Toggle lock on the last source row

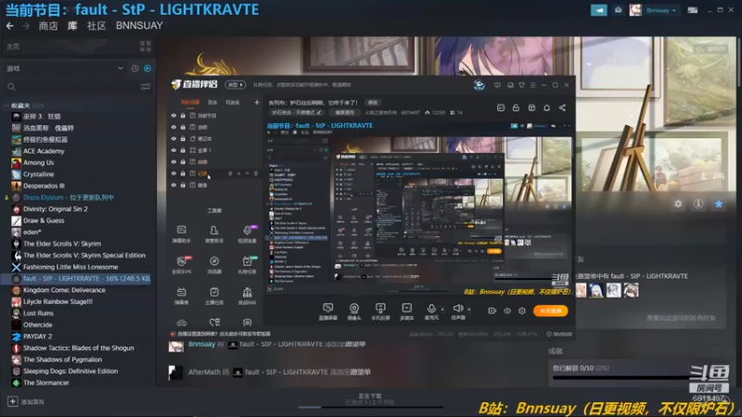[183, 185]
